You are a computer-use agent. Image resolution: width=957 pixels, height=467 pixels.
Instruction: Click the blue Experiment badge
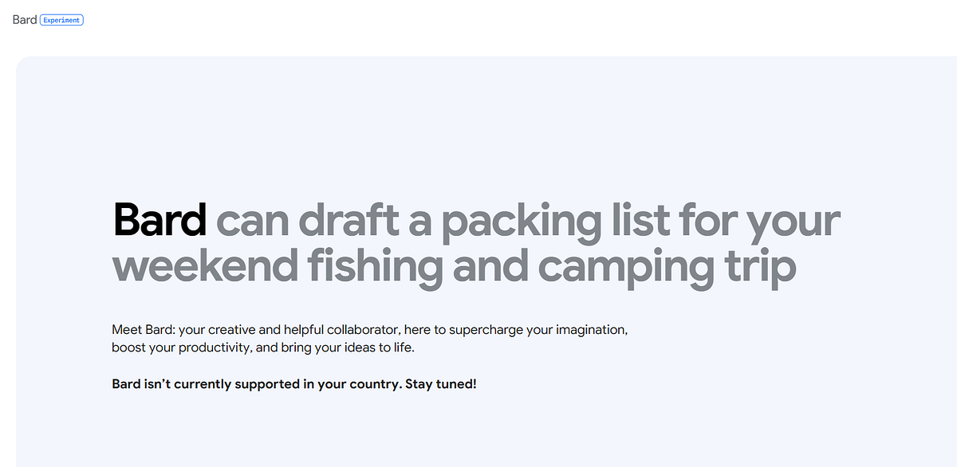pyautogui.click(x=61, y=19)
